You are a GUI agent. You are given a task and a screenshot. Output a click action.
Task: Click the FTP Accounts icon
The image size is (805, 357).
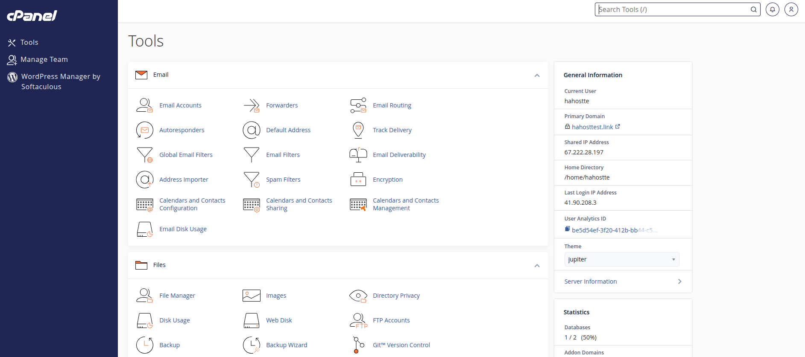point(358,320)
